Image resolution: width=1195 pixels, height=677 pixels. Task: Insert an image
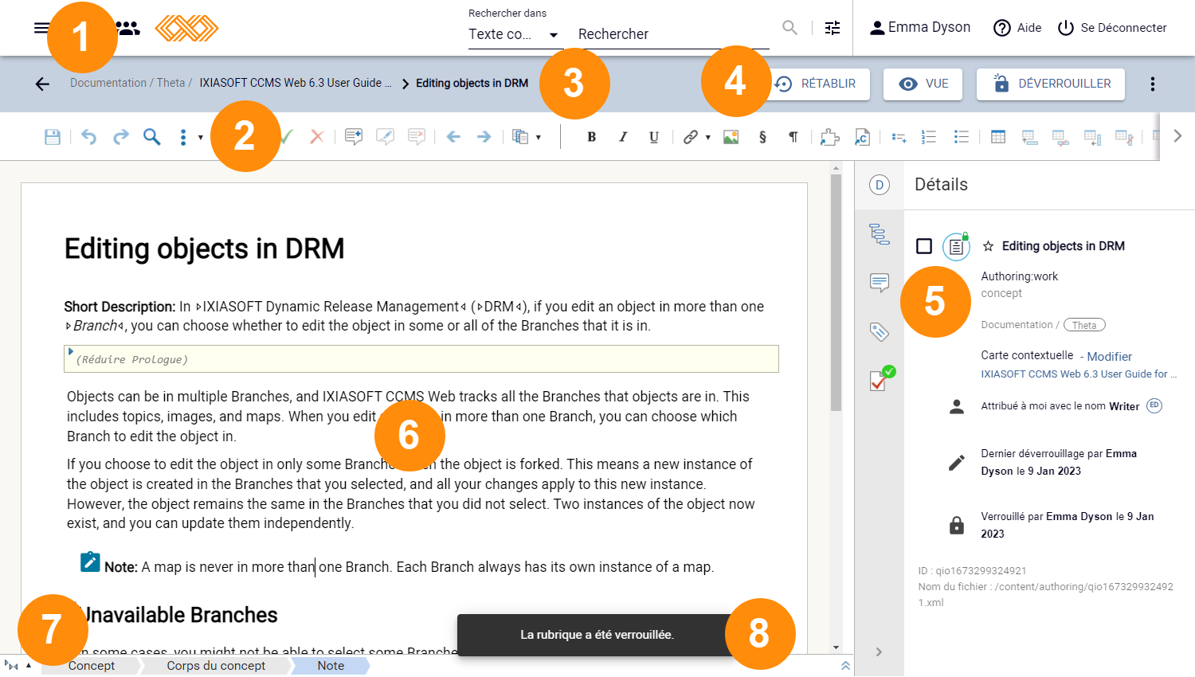[731, 137]
